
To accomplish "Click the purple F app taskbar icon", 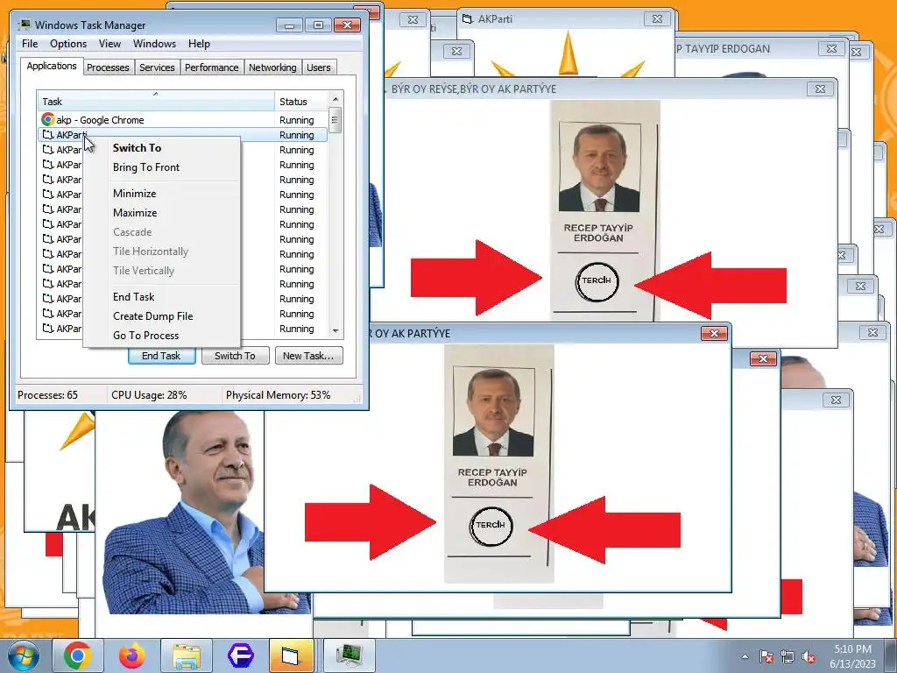I will pyautogui.click(x=241, y=655).
